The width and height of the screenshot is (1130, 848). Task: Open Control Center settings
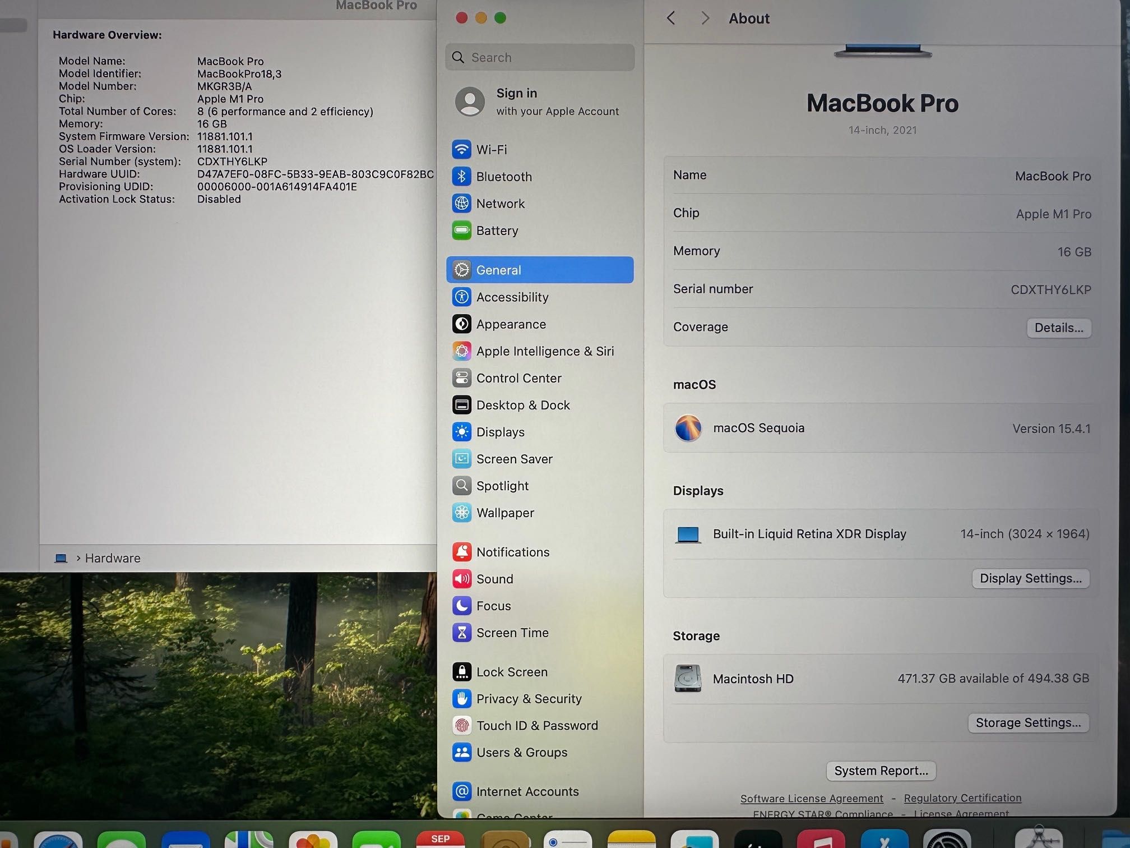click(540, 378)
